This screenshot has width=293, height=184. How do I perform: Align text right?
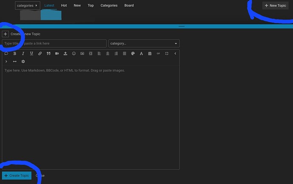point(116,54)
